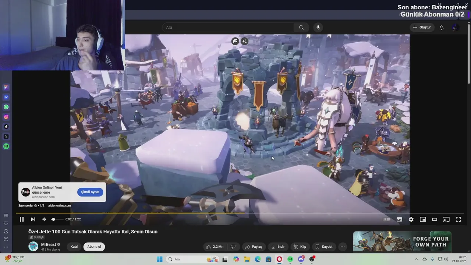Open OBS Studio from the taskbar
471x265 pixels.
pos(312,259)
